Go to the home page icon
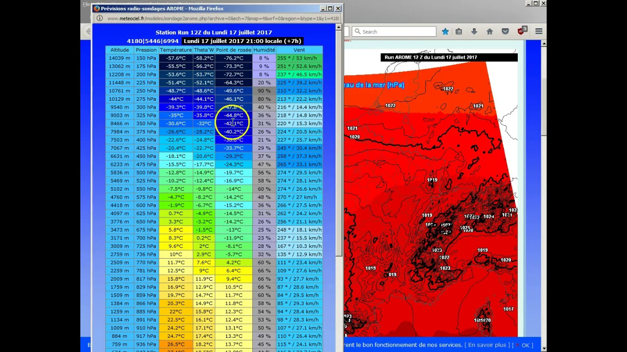 [x=489, y=31]
